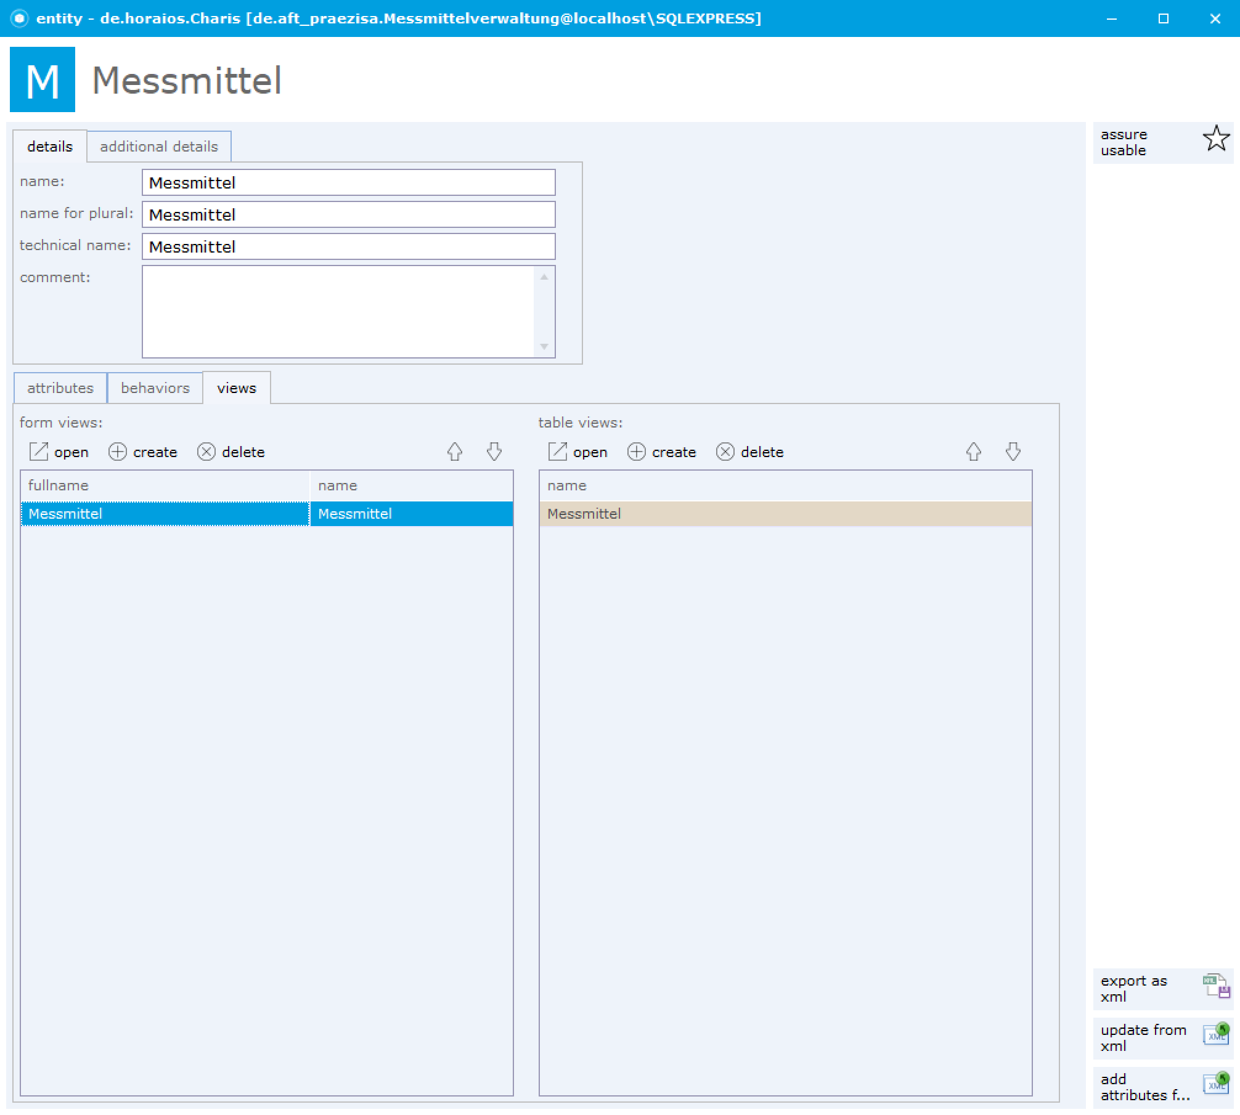The height and width of the screenshot is (1115, 1240).
Task: Click the table views name column header
Action: (786, 485)
